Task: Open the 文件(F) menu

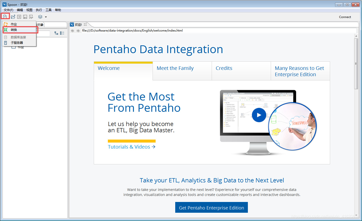Action: click(8, 10)
